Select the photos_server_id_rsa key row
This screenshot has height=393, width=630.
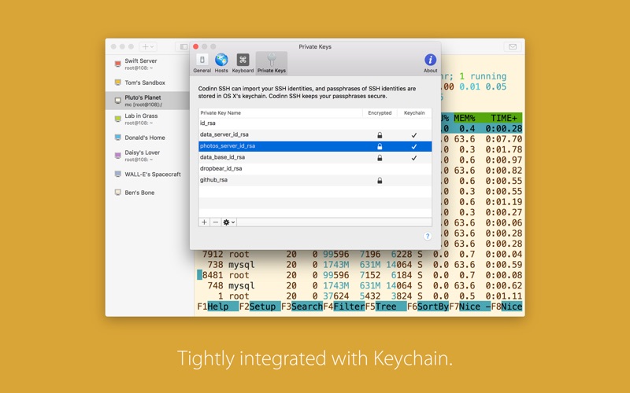(x=315, y=146)
